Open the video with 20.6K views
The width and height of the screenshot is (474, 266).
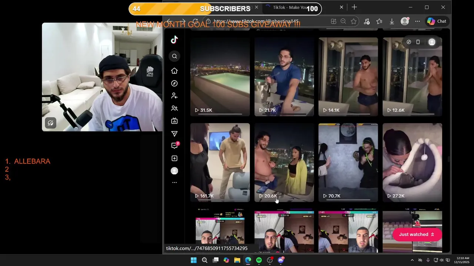tap(284, 163)
